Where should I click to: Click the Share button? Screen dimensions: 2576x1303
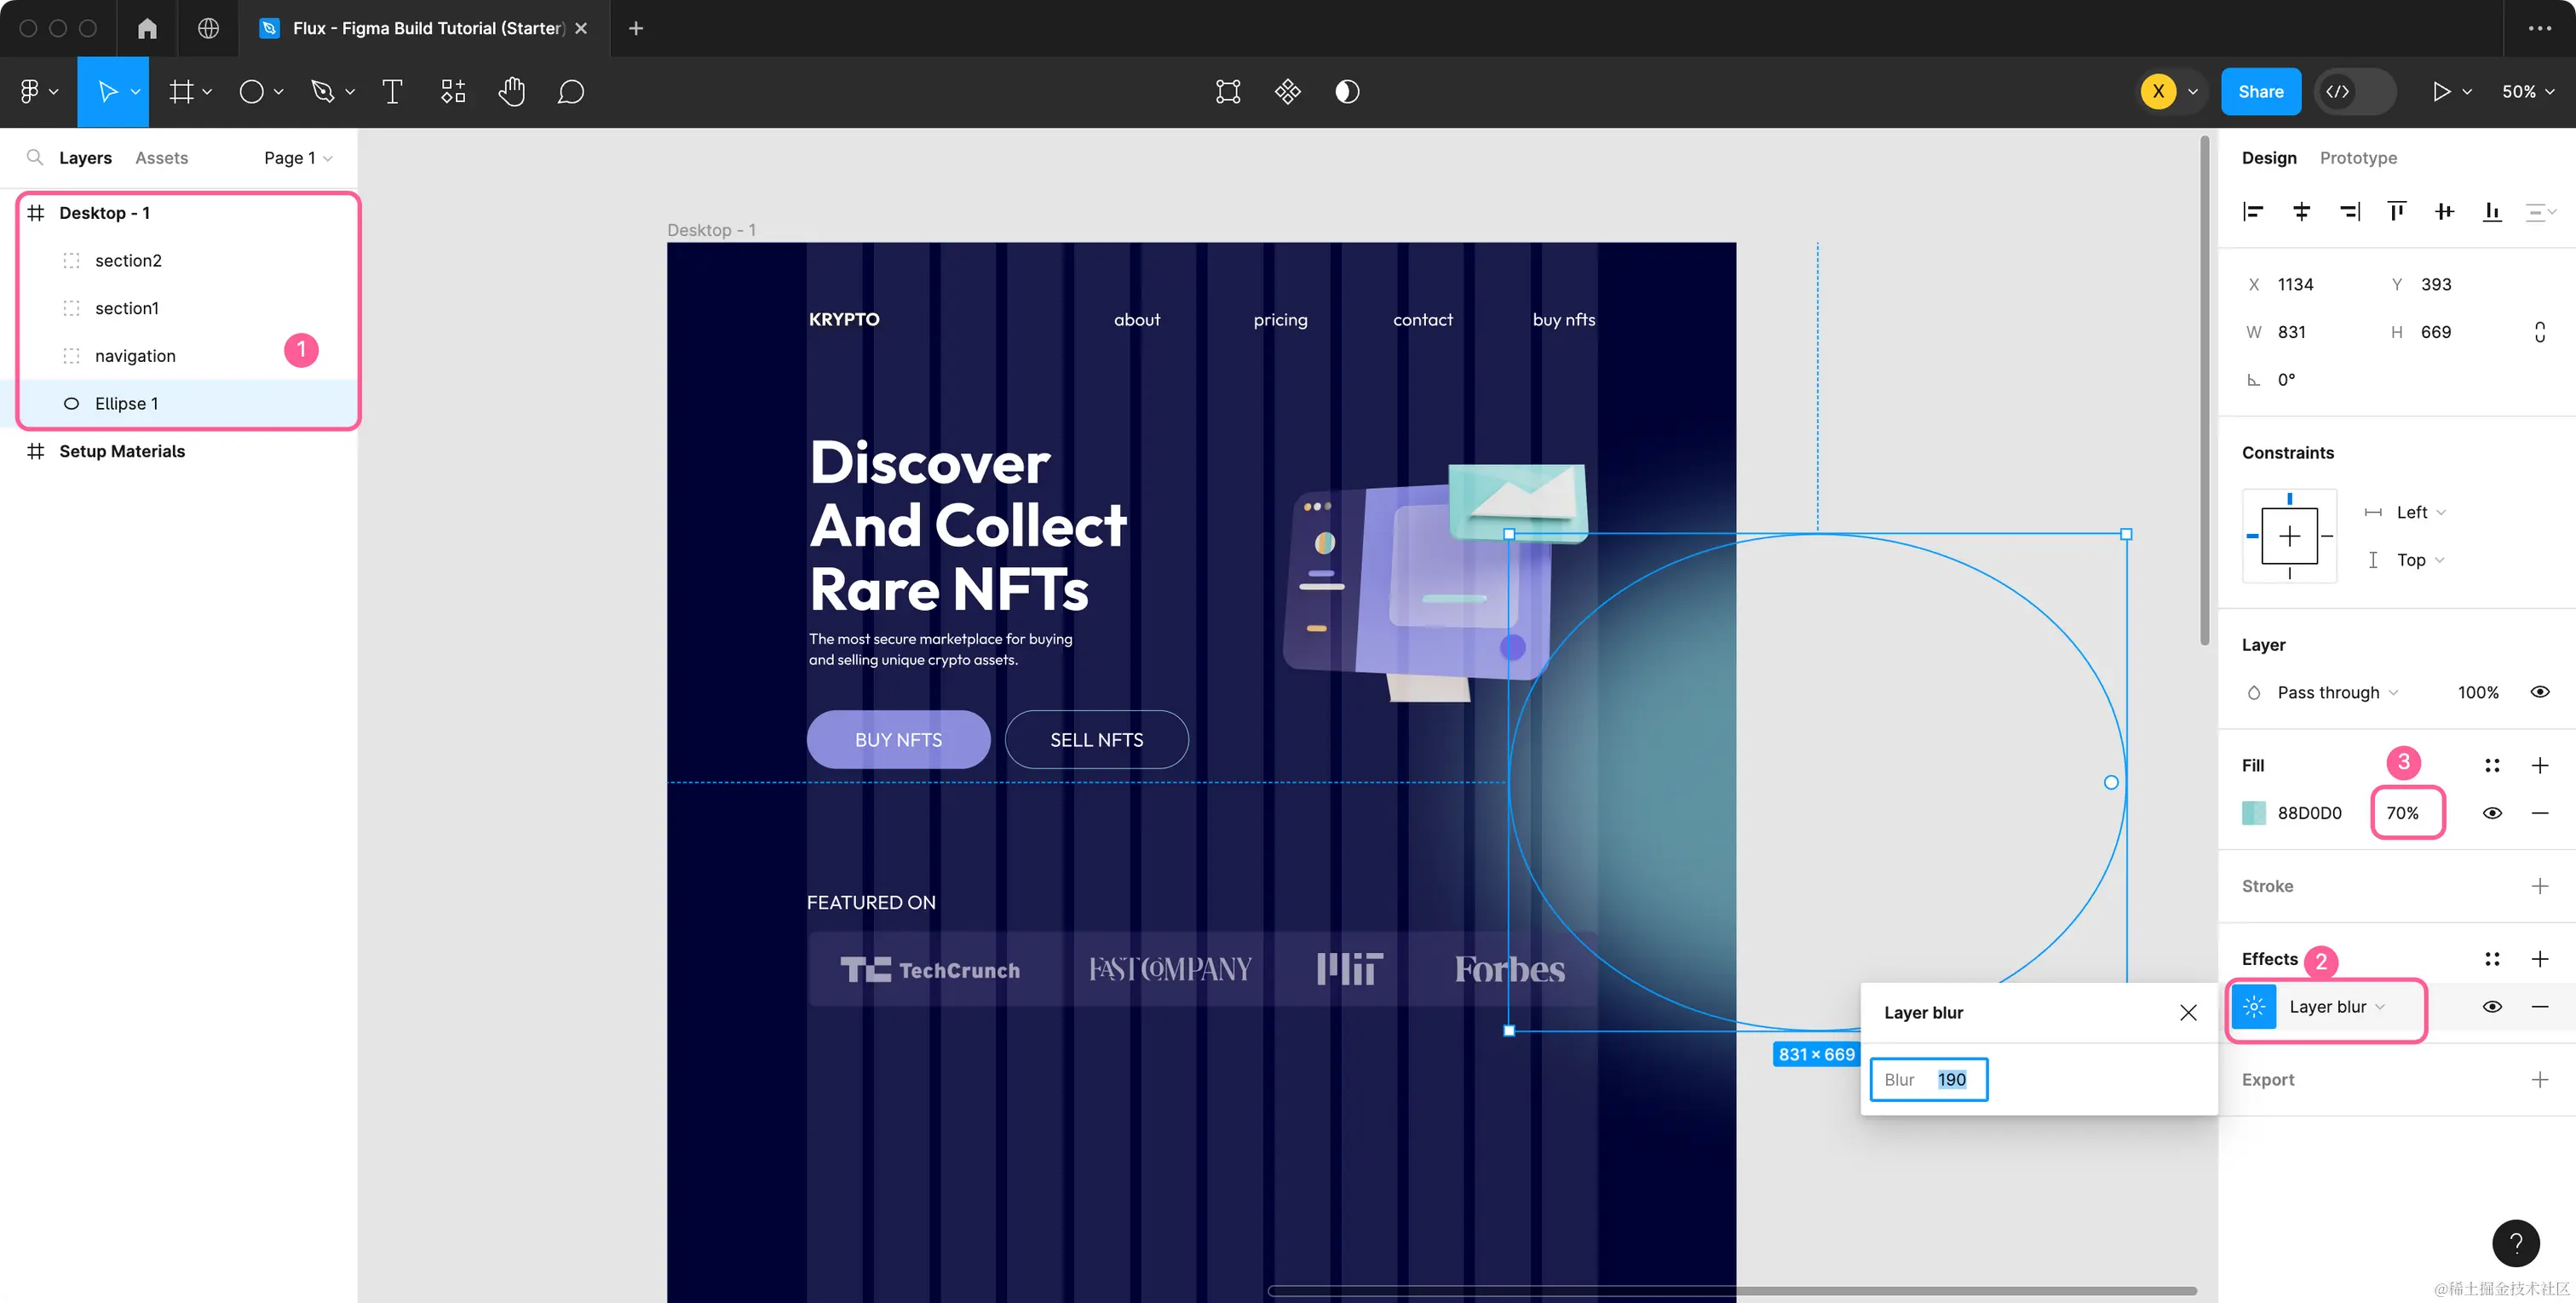click(2260, 92)
